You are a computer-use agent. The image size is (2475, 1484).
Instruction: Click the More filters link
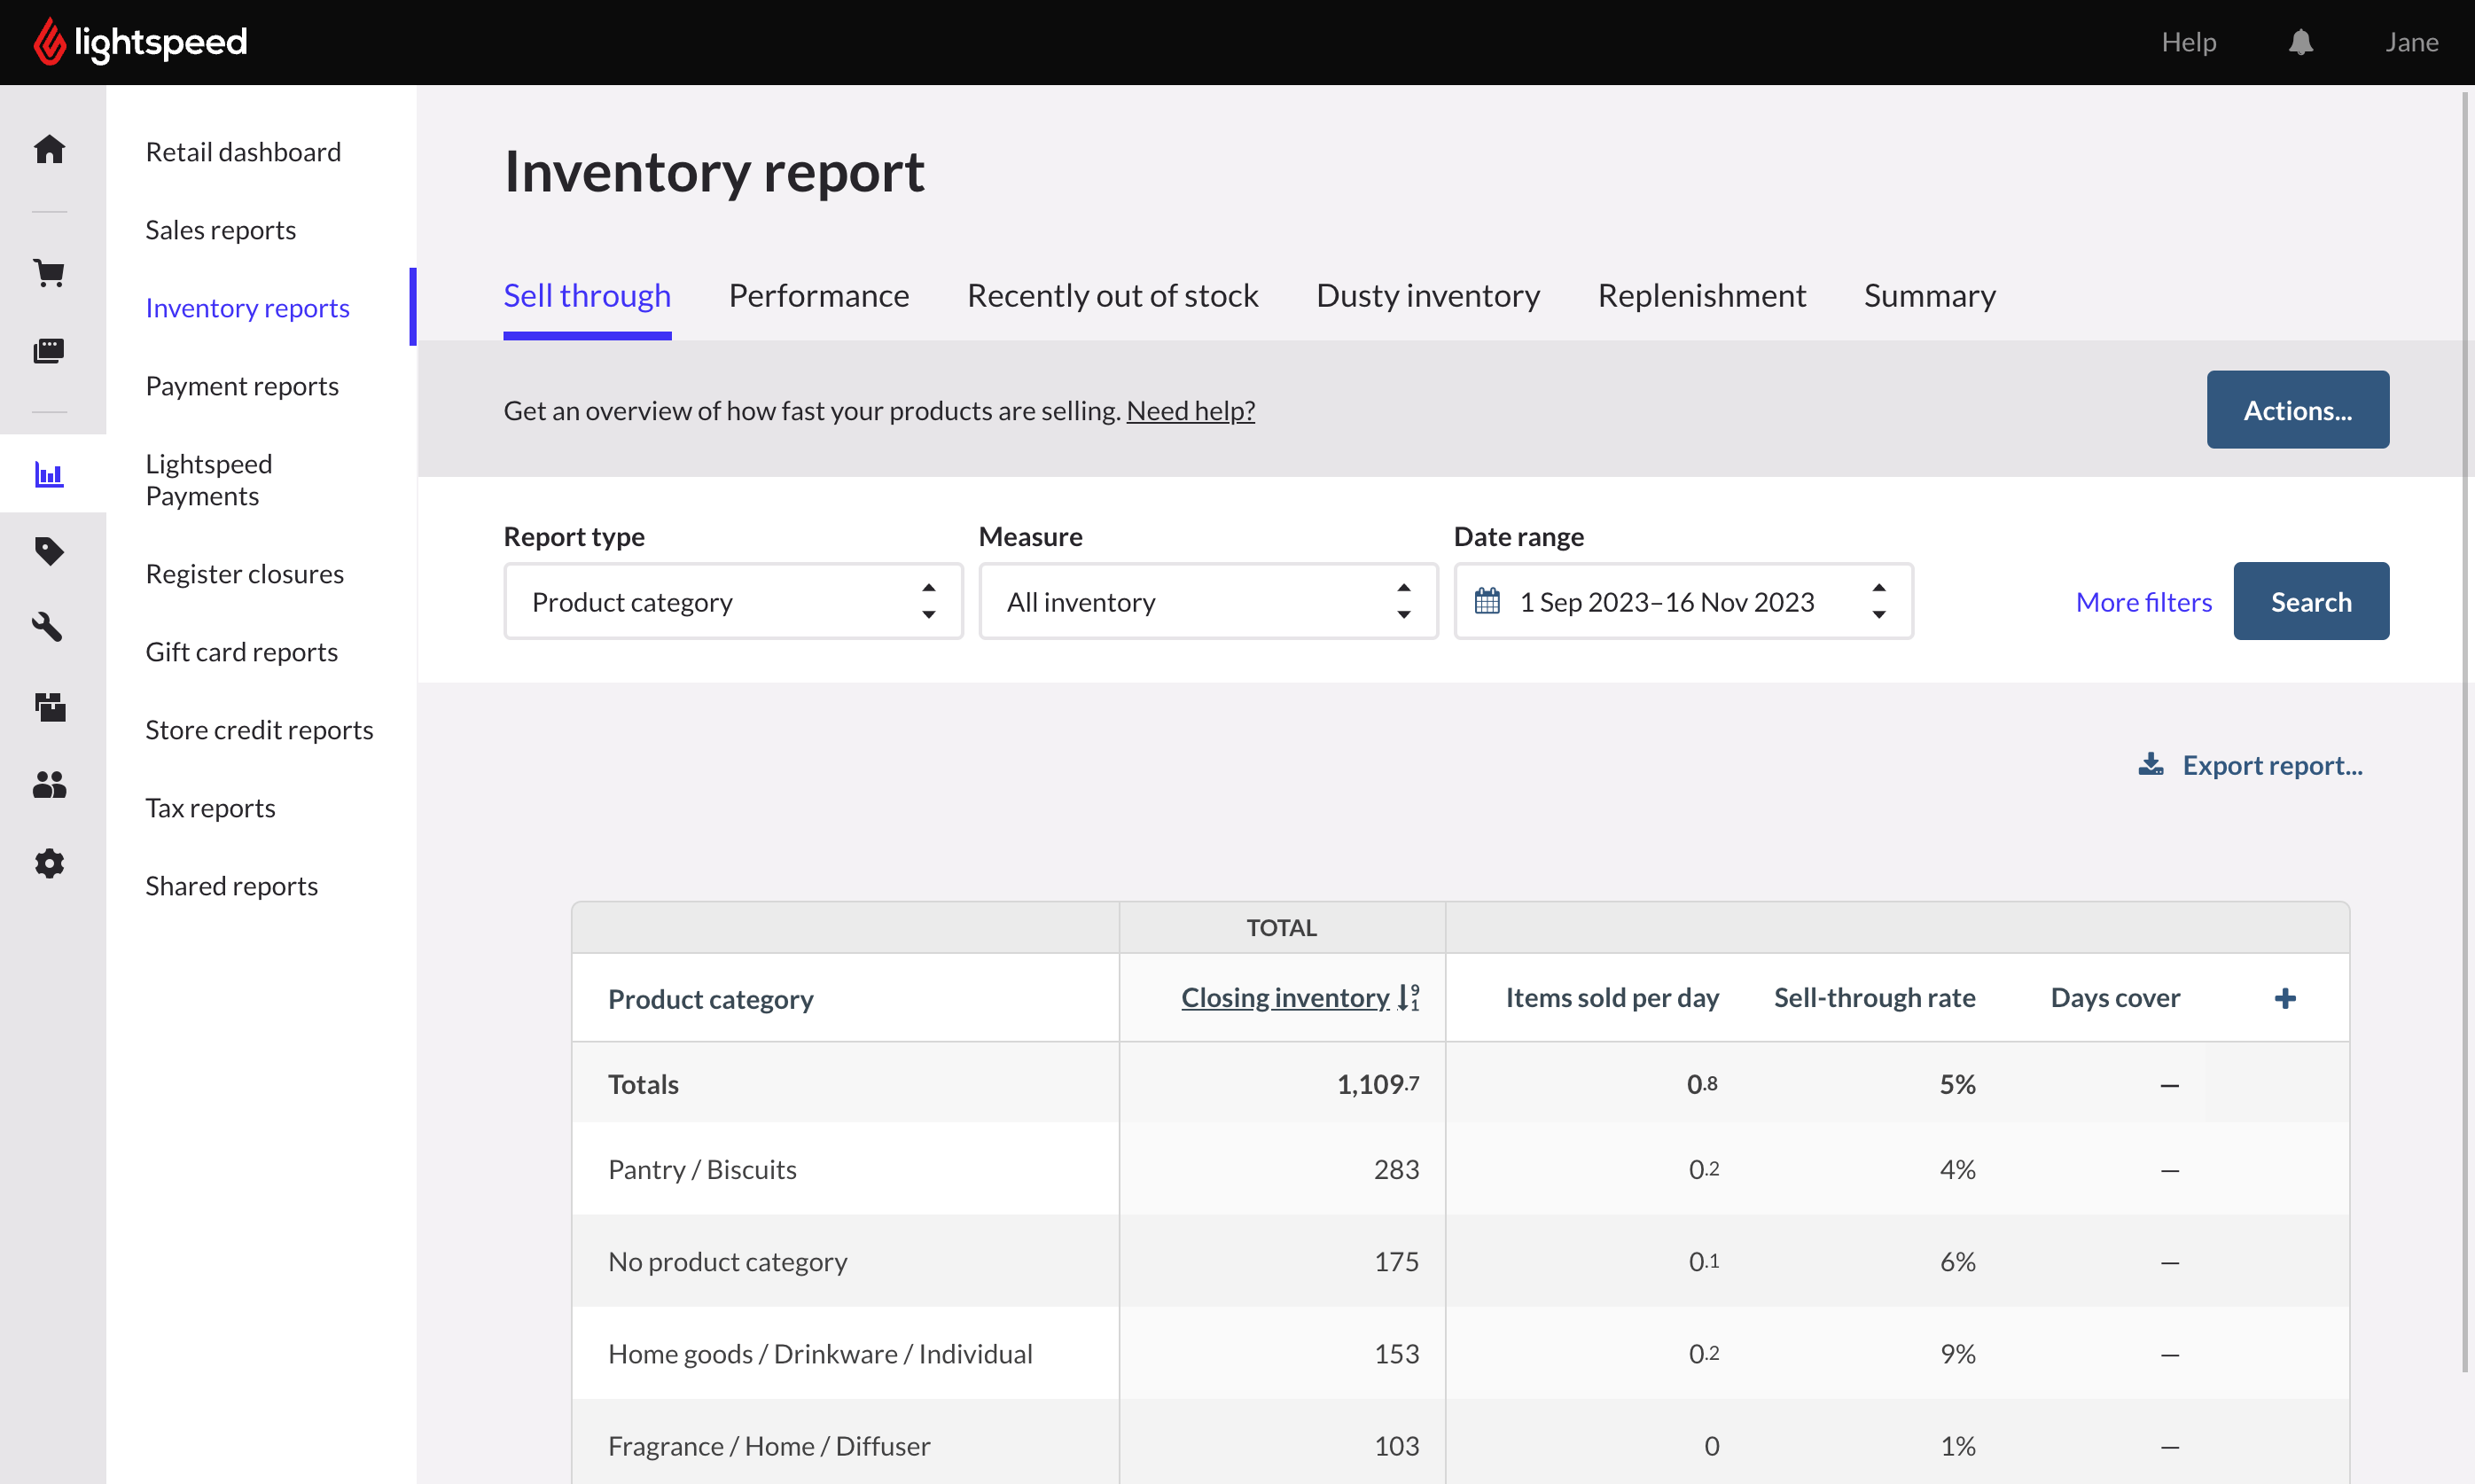pos(2143,601)
